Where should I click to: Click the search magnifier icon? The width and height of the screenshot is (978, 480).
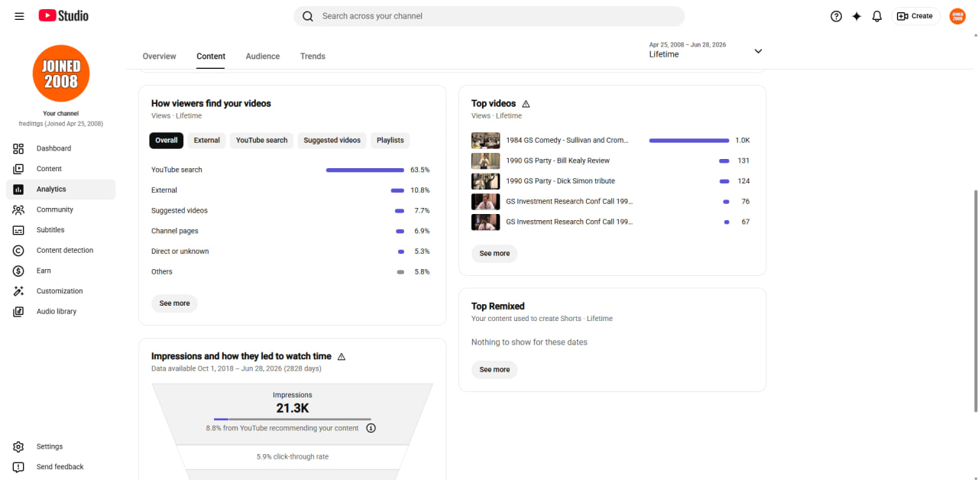(308, 16)
